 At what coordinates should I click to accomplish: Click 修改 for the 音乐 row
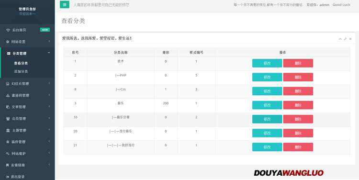267,105
